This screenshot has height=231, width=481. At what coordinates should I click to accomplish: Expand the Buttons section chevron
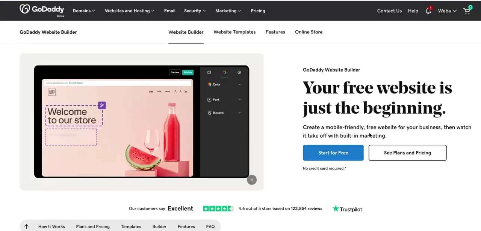coord(239,112)
